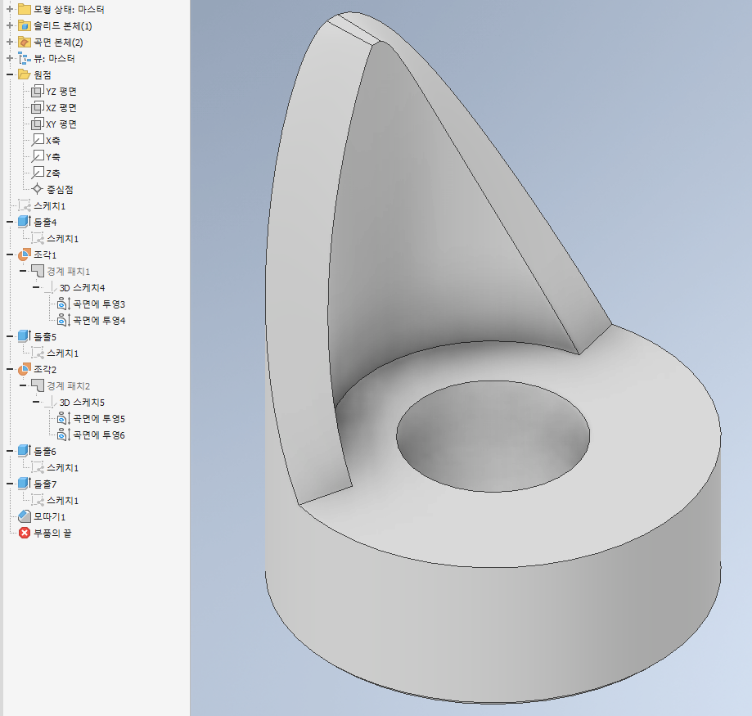Image resolution: width=752 pixels, height=716 pixels.
Task: Collapse the 조각2 feature node
Action: click(10, 369)
